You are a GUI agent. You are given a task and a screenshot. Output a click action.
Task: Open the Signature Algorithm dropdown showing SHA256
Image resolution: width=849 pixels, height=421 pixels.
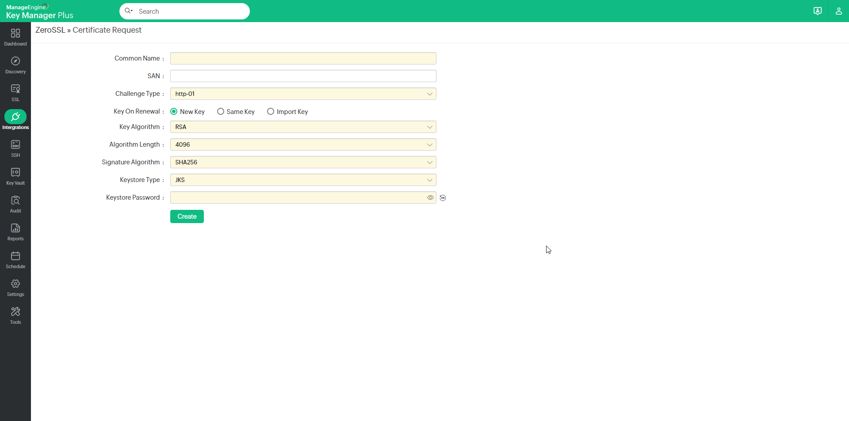point(303,162)
